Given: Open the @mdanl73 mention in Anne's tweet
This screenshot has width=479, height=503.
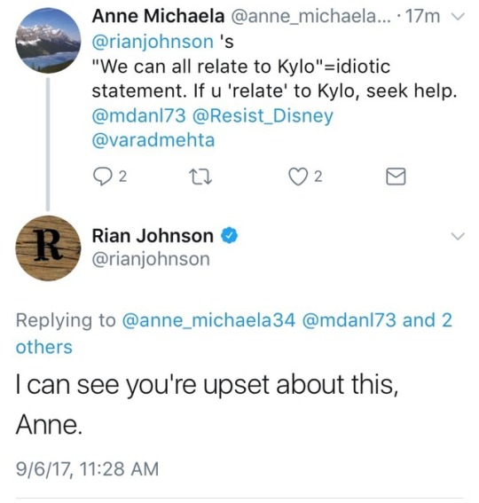Looking at the screenshot, I should [139, 115].
